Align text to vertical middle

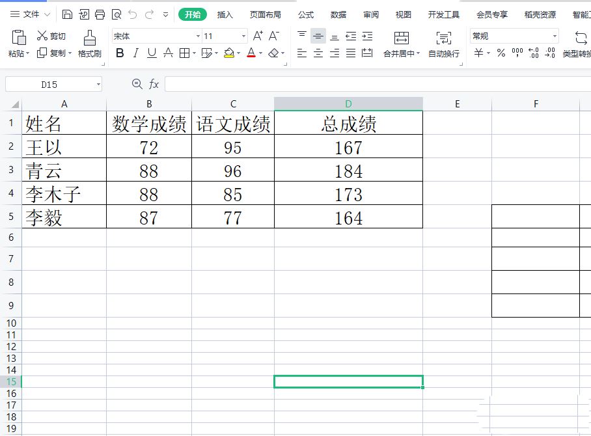[x=318, y=36]
